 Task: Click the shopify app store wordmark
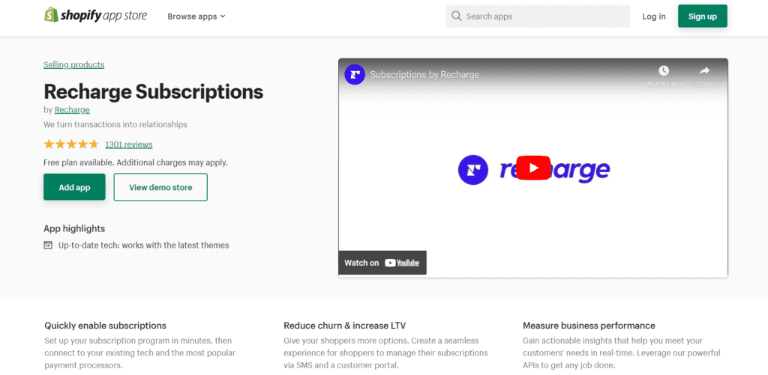(x=103, y=16)
